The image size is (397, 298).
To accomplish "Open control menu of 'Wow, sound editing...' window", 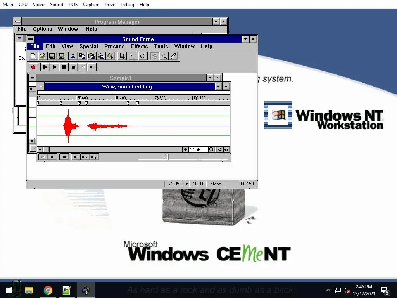I will click(41, 87).
